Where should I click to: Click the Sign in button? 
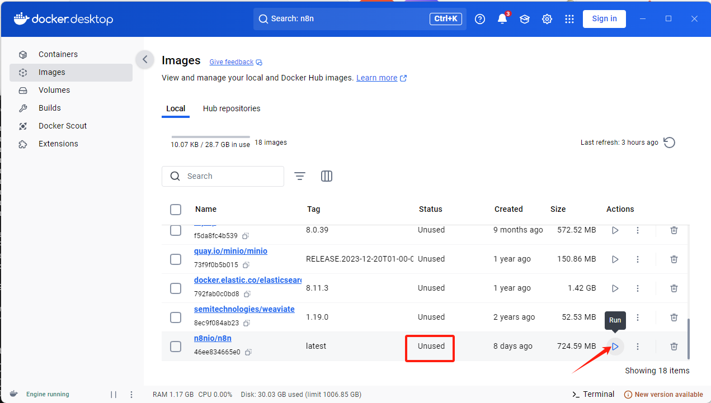[604, 18]
